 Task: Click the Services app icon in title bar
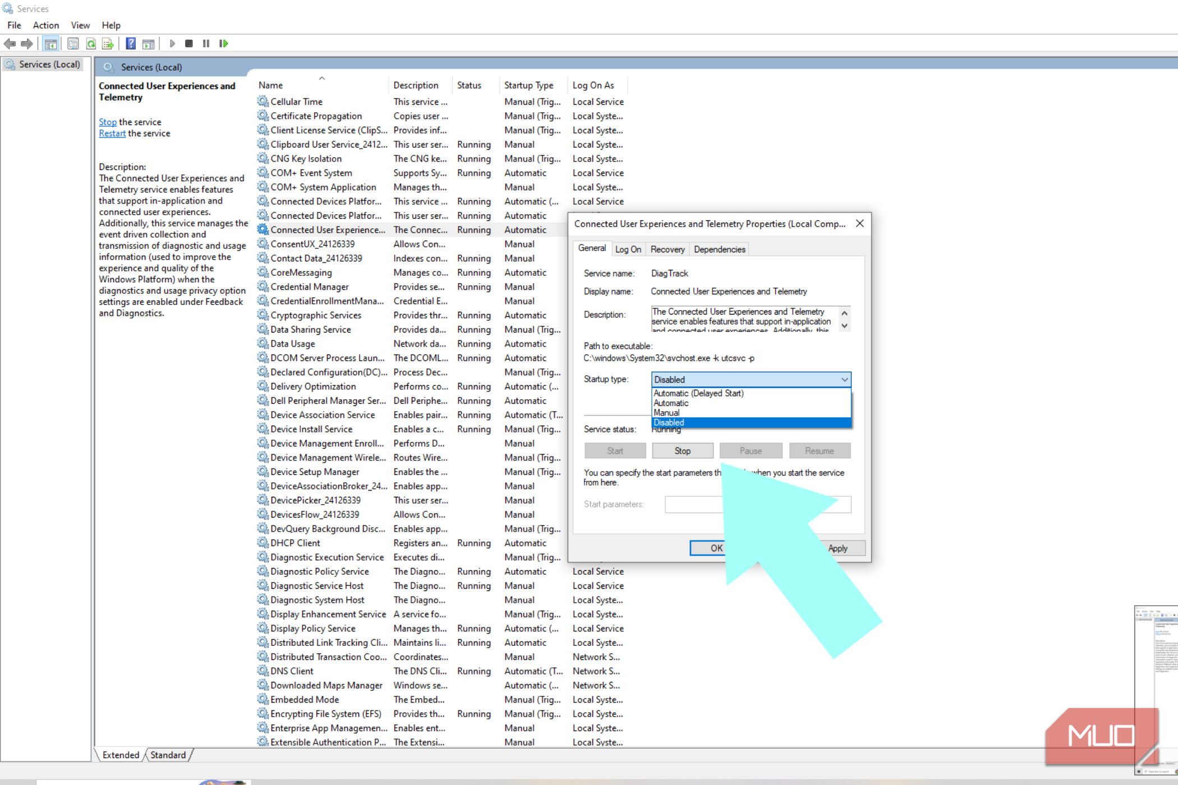(x=7, y=8)
